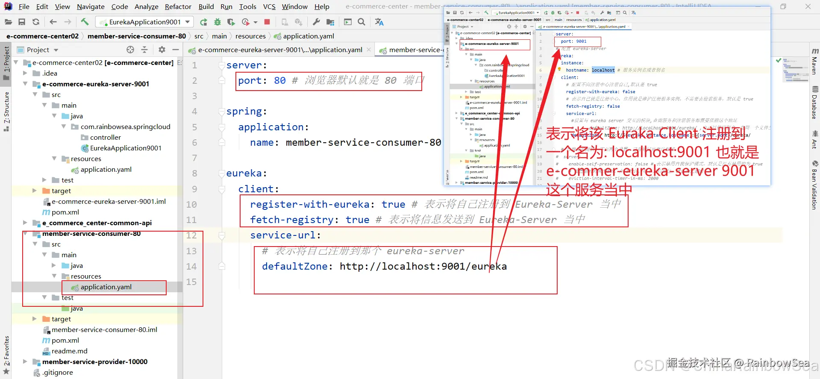Toggle the Favorites tool window

click(6, 355)
